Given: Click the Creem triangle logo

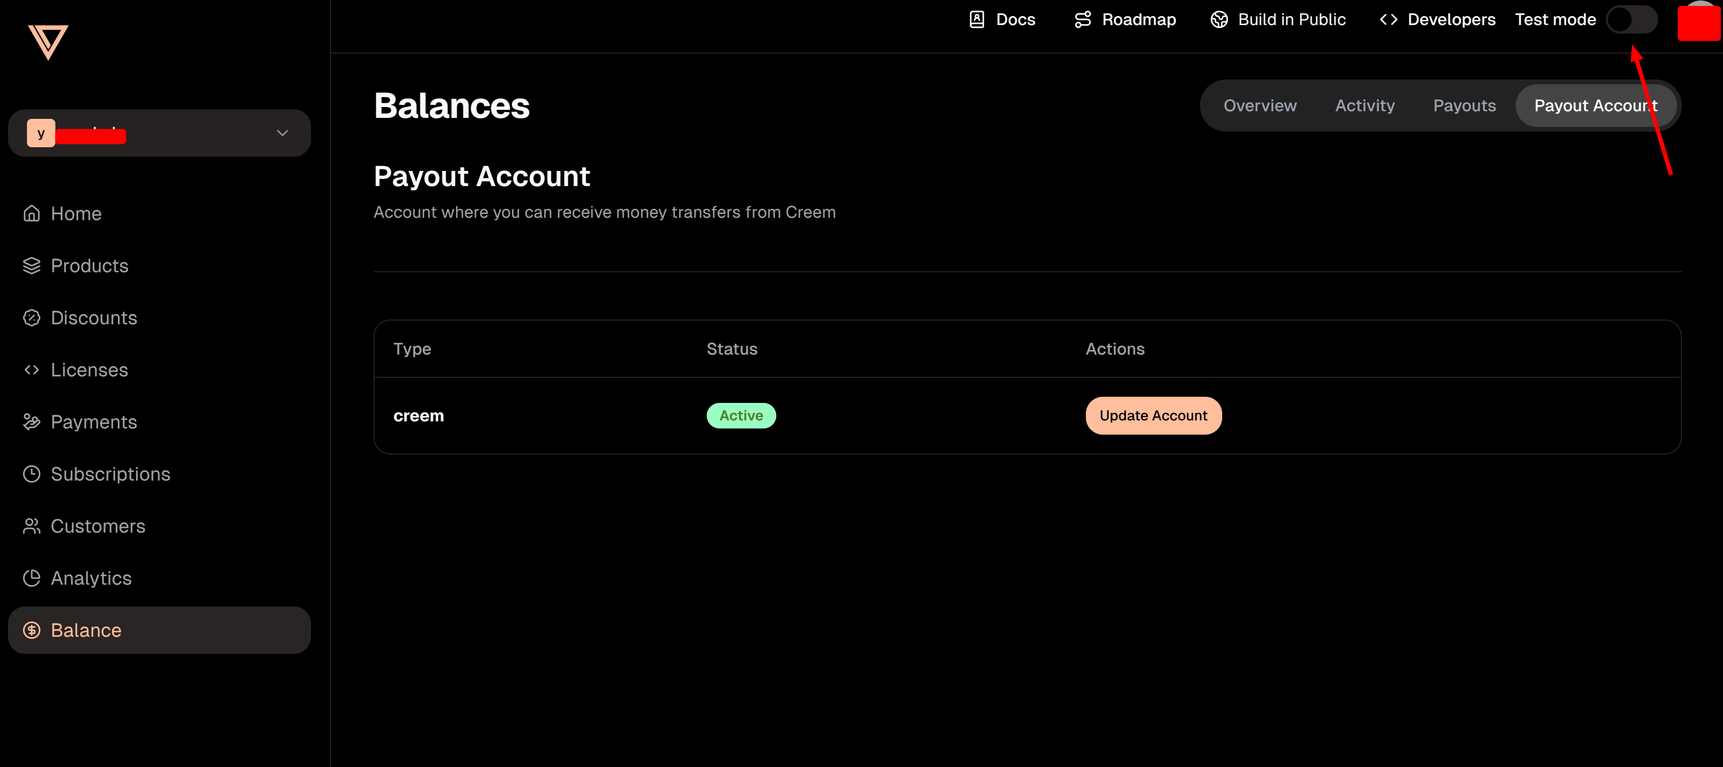Looking at the screenshot, I should pyautogui.click(x=48, y=42).
